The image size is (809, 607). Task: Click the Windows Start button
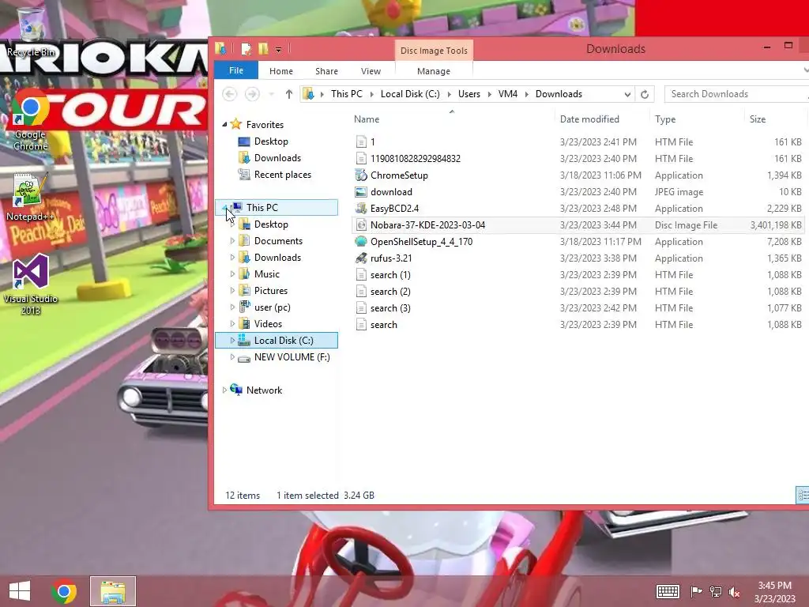20,591
